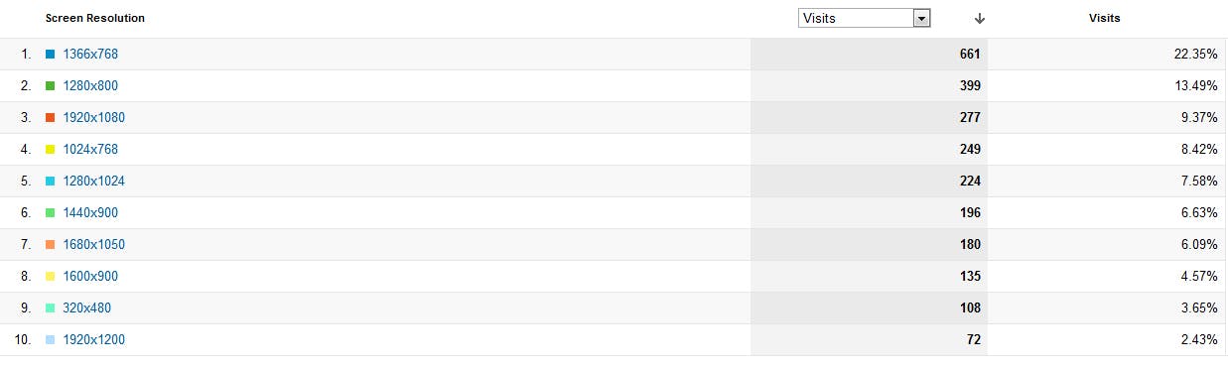Open the 1366x768 resolution link
The height and width of the screenshot is (369, 1228).
coord(90,55)
